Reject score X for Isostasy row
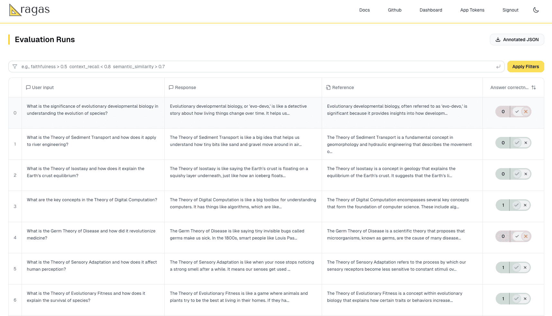The width and height of the screenshot is (552, 316). click(526, 174)
